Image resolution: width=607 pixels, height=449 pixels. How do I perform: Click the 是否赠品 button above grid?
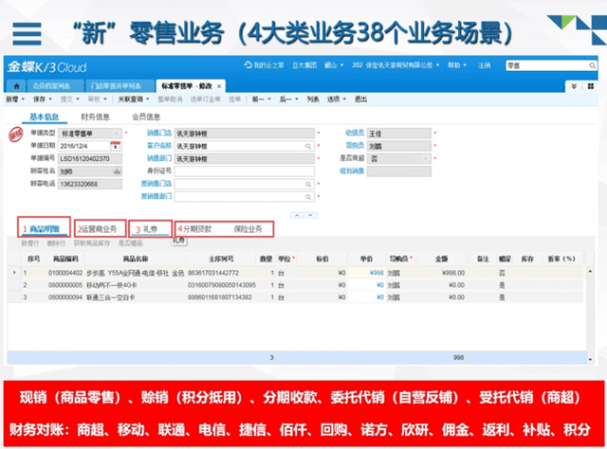[x=131, y=243]
